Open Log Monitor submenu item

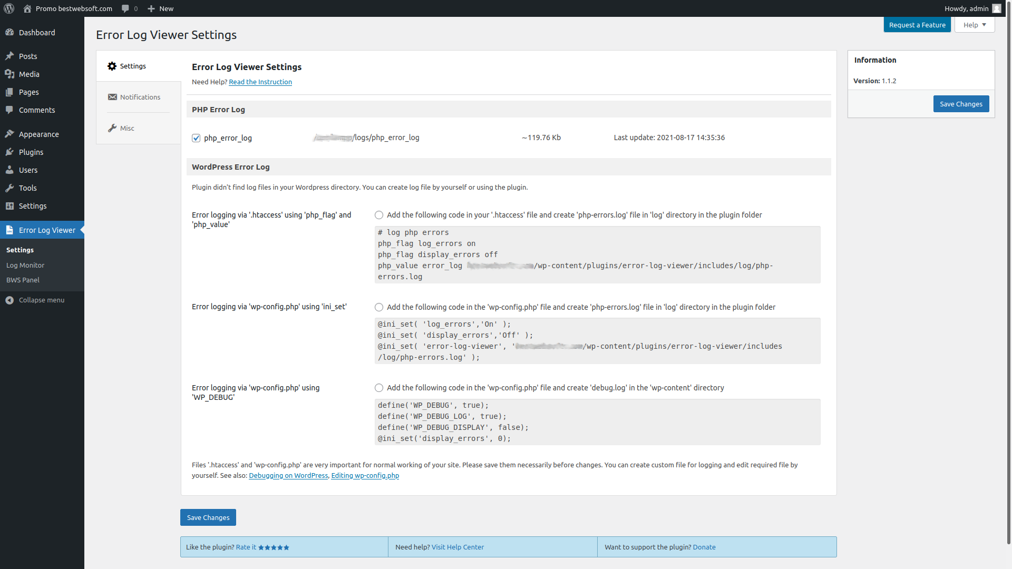(25, 265)
